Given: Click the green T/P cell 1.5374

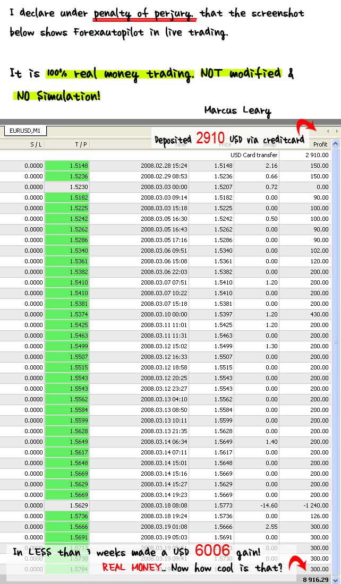Looking at the screenshot, I should click(x=67, y=314).
